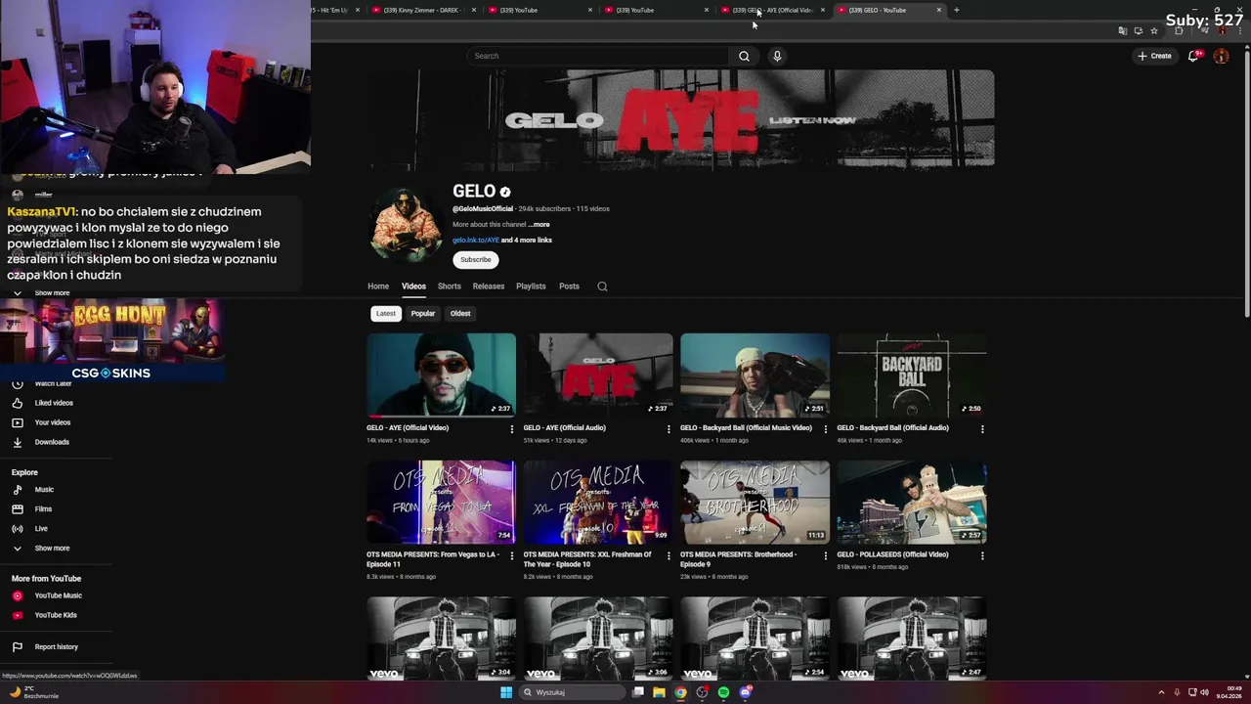The width and height of the screenshot is (1251, 704).
Task: Open File Explorer from the taskbar
Action: (x=659, y=692)
